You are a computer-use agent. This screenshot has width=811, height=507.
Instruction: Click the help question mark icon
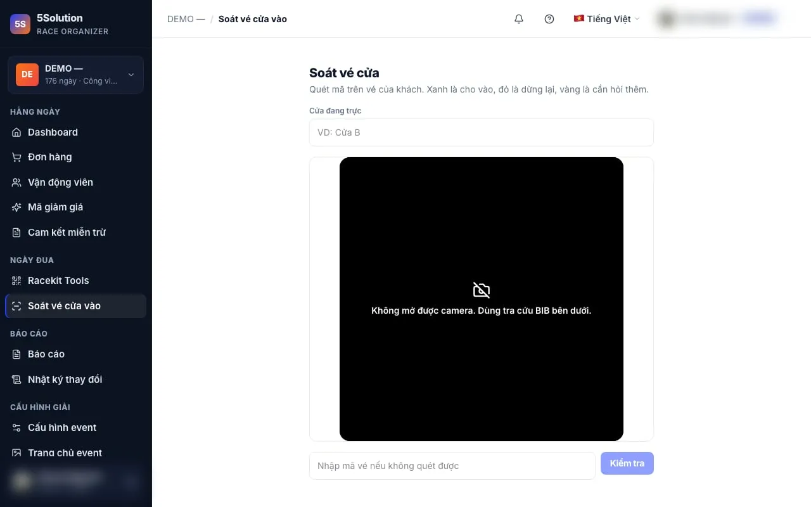click(x=549, y=19)
